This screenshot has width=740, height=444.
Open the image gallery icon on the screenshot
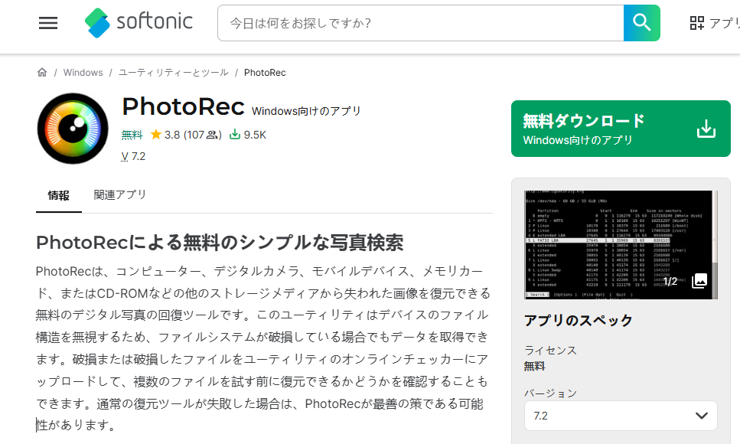click(699, 282)
